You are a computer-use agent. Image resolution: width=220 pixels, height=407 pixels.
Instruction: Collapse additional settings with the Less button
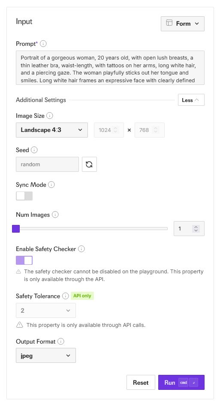[x=191, y=100]
